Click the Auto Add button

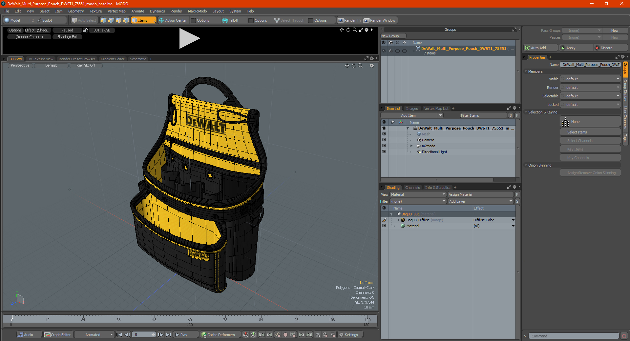click(x=540, y=48)
